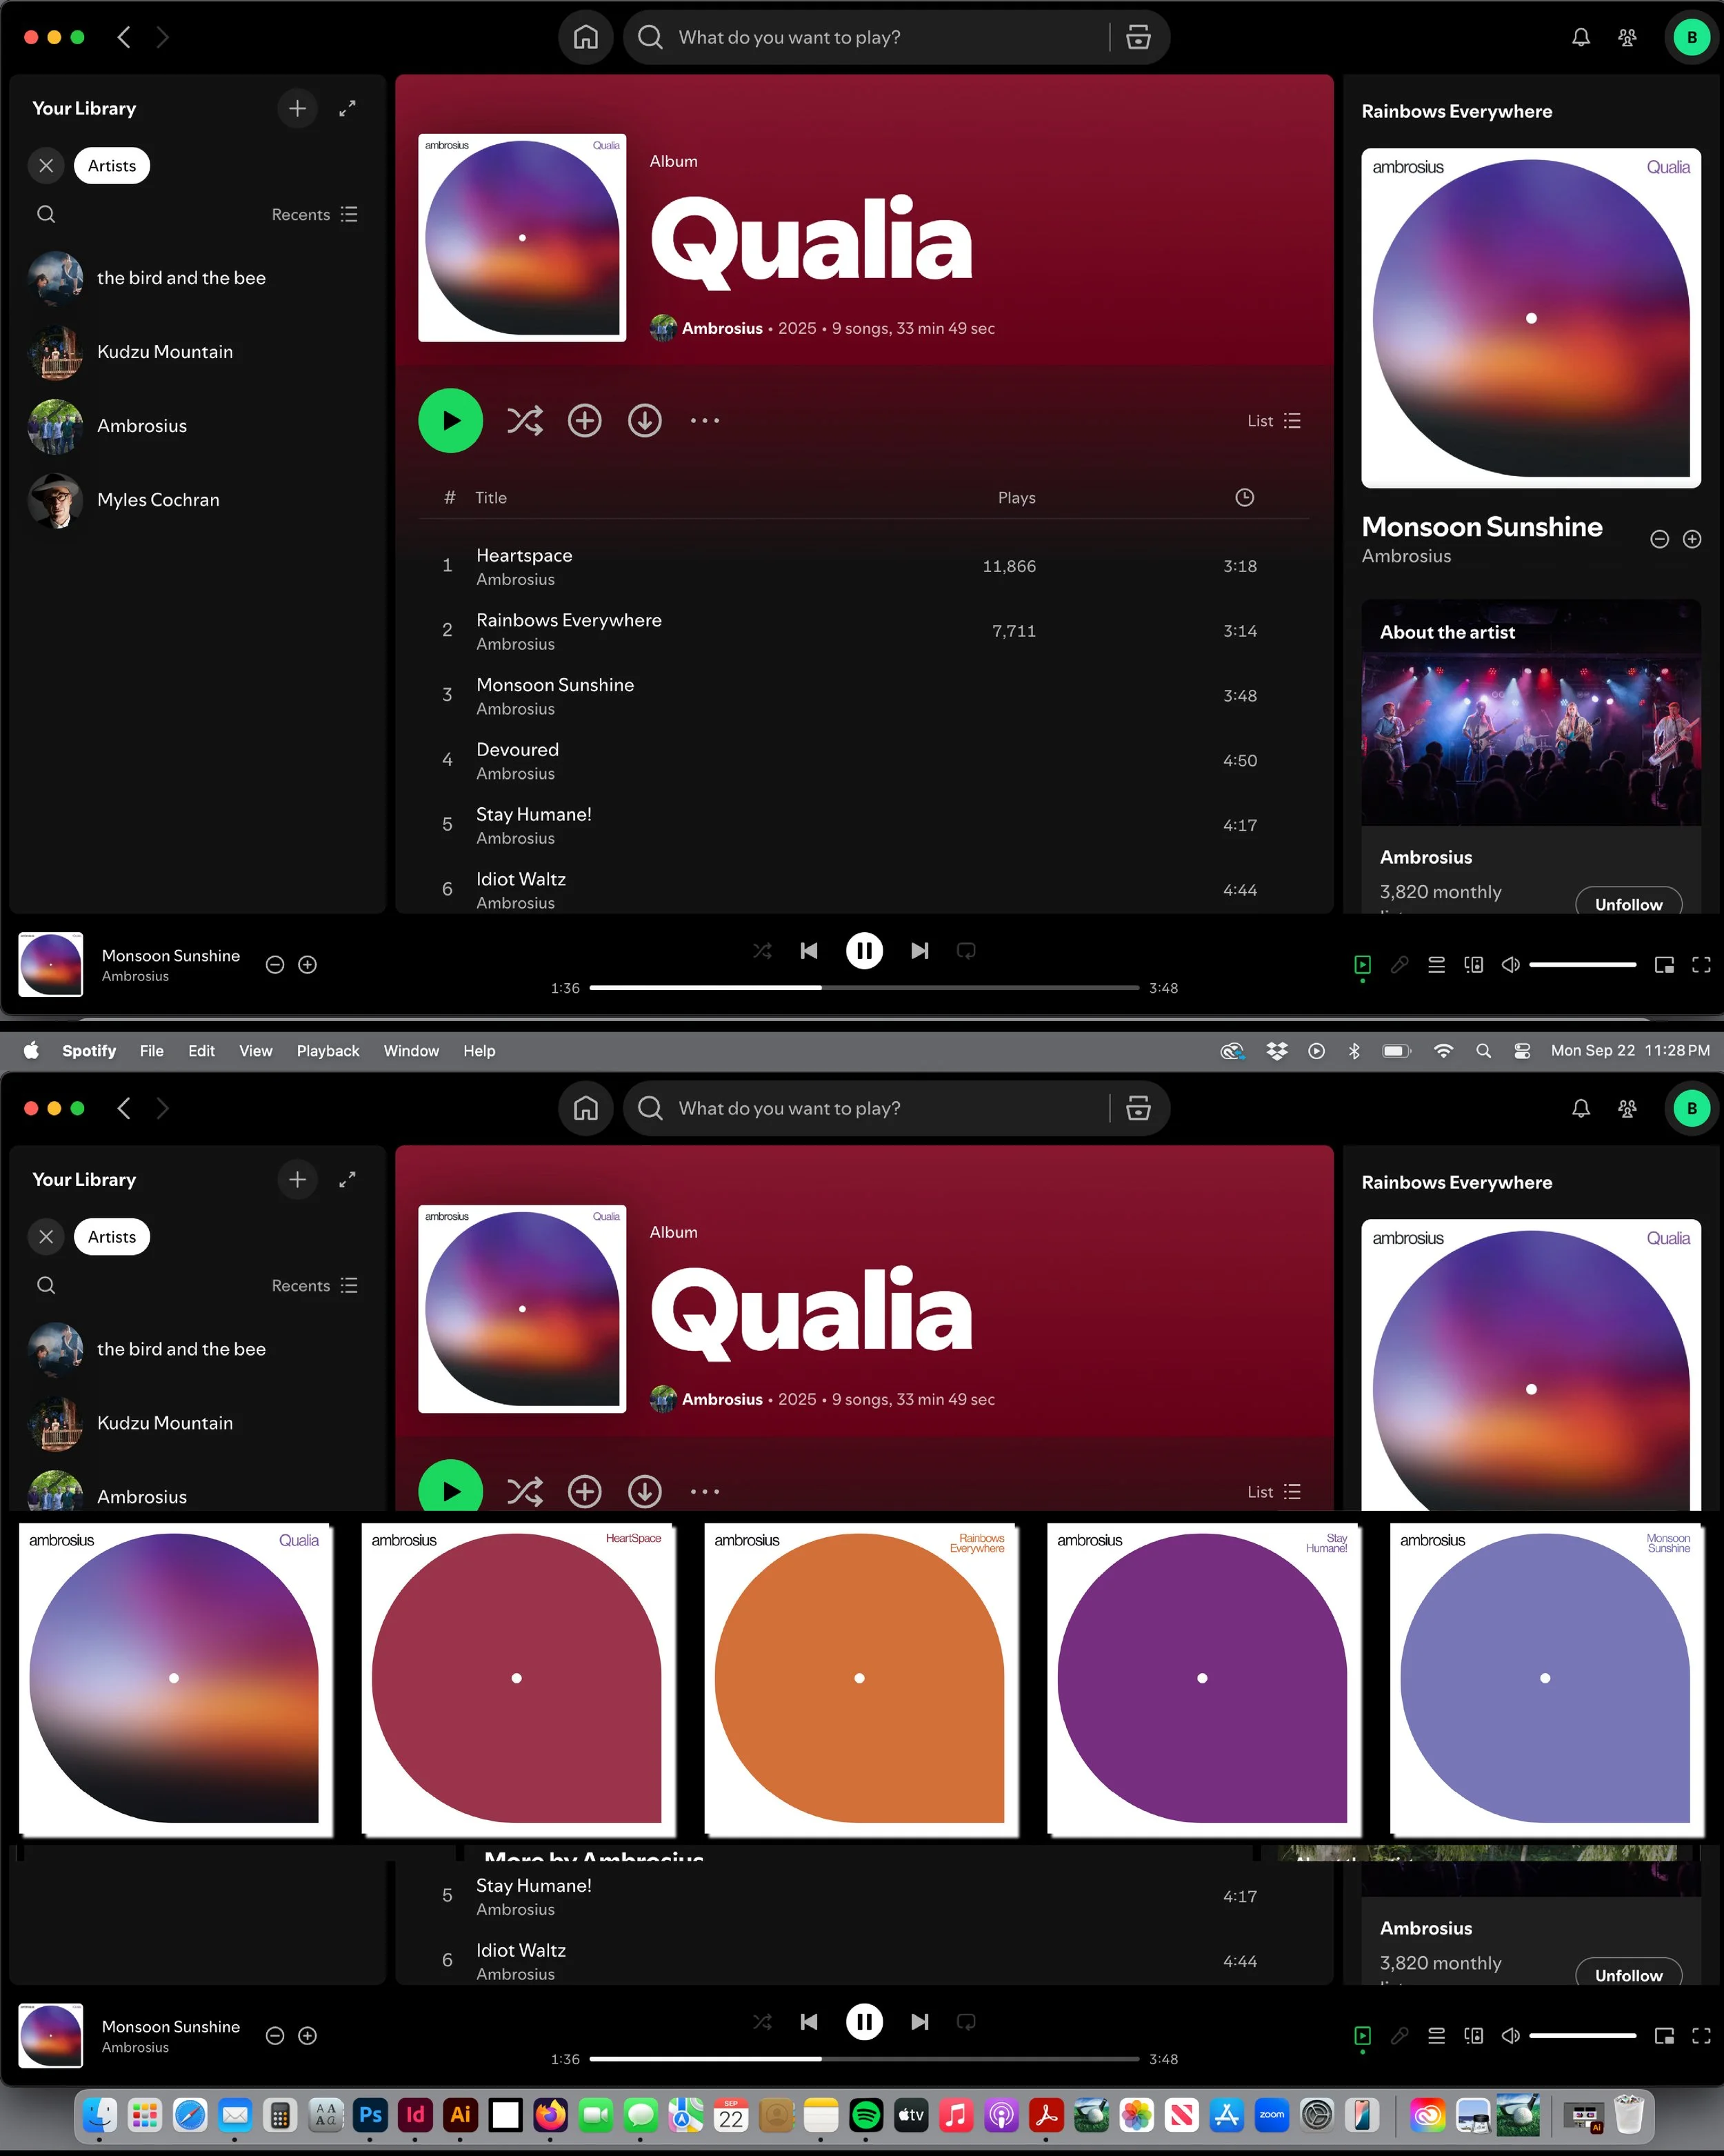Screen dimensions: 1724x2156
Task: Hide Monsoon Sunshine via minus in upper right panel
Action: (1659, 539)
